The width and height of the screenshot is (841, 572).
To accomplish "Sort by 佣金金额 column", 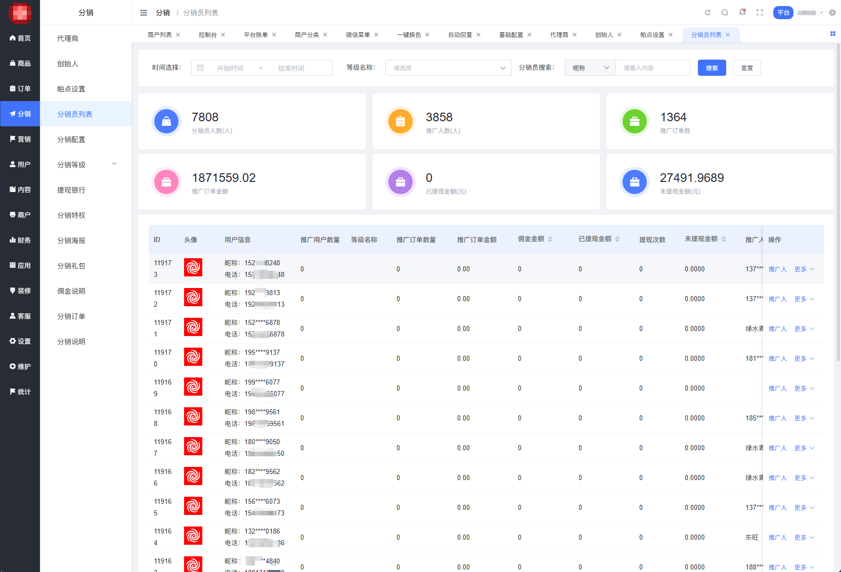I will [550, 239].
